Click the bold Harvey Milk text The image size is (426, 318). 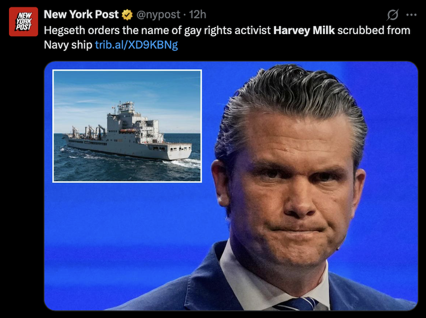coord(304,30)
